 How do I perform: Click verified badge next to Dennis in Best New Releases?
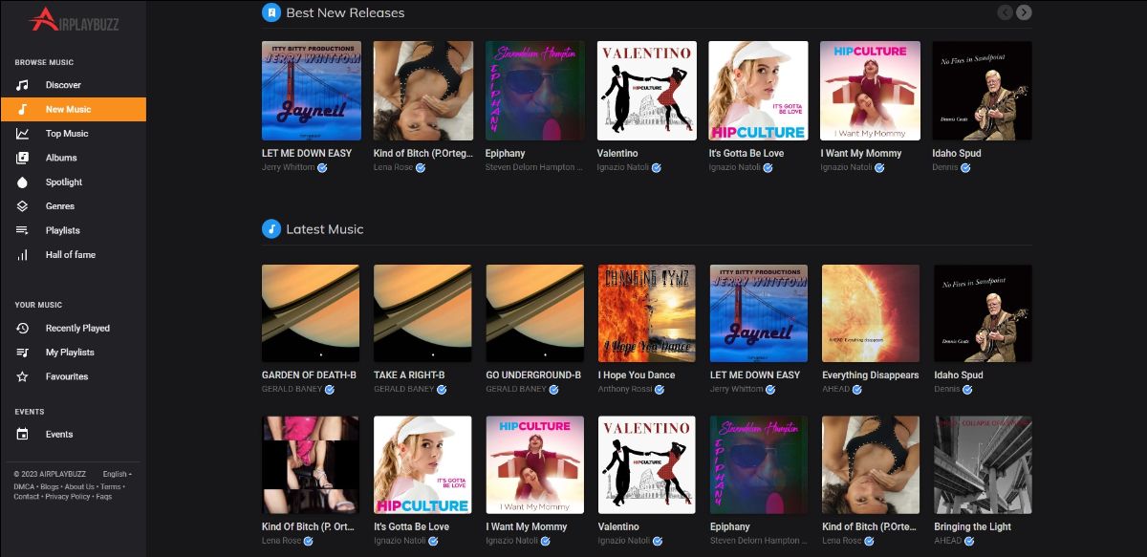(965, 167)
